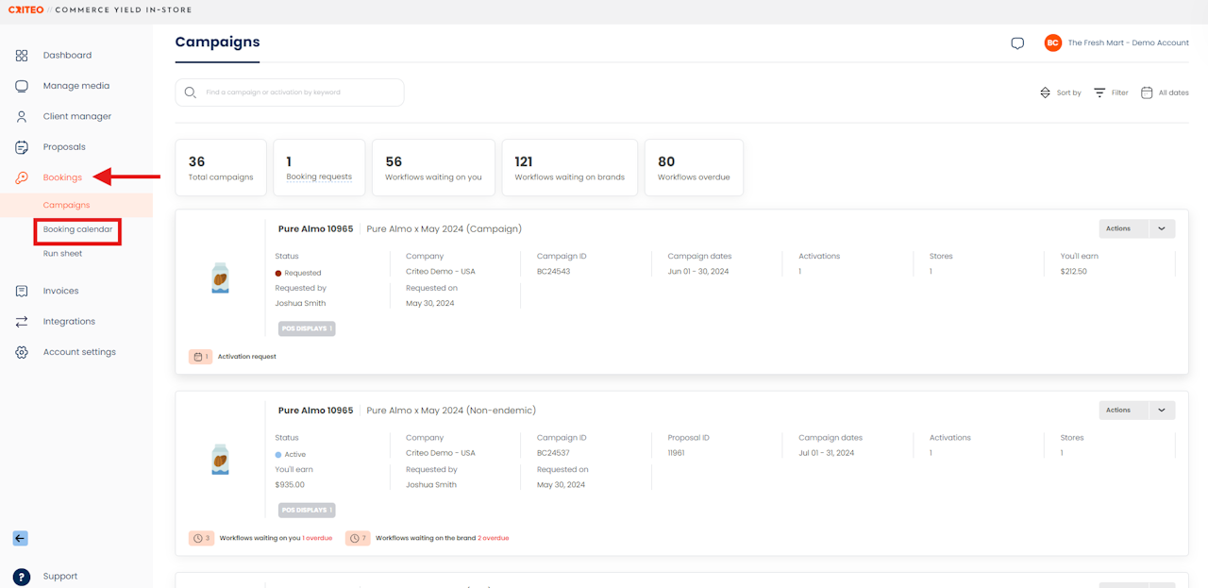Image resolution: width=1208 pixels, height=588 pixels.
Task: Open the Booking calendar submenu item
Action: pyautogui.click(x=77, y=229)
